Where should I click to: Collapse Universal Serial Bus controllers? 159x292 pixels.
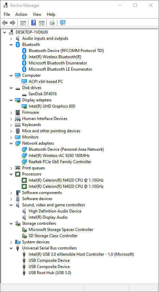[x=11, y=248]
